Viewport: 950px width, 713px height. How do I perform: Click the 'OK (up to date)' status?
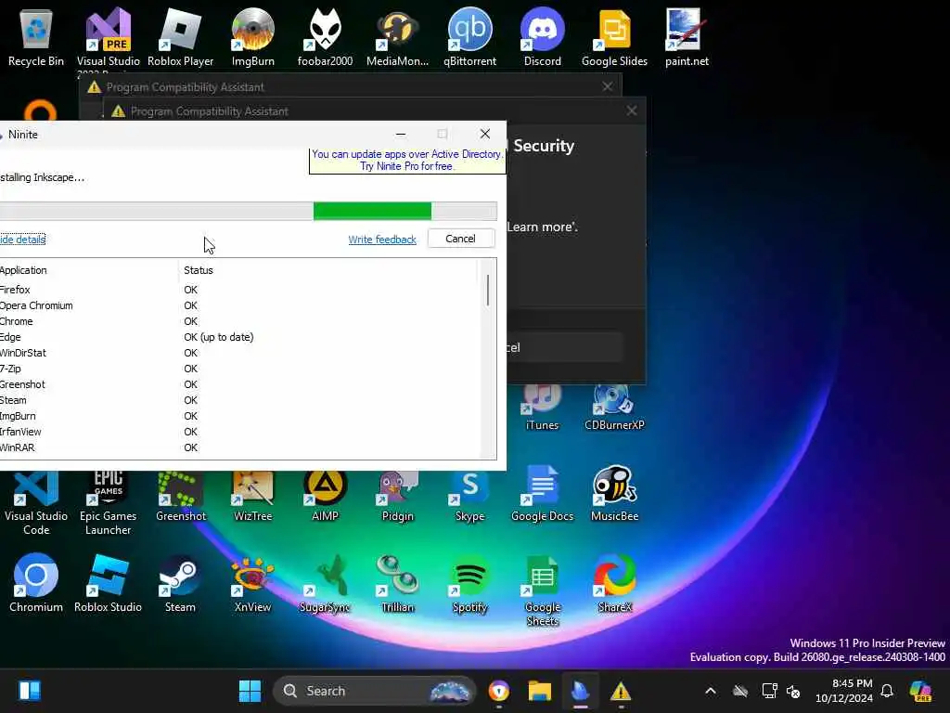point(219,337)
